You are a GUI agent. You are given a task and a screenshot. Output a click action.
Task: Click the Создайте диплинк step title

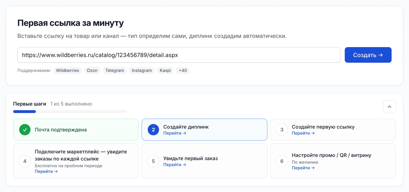186,127
